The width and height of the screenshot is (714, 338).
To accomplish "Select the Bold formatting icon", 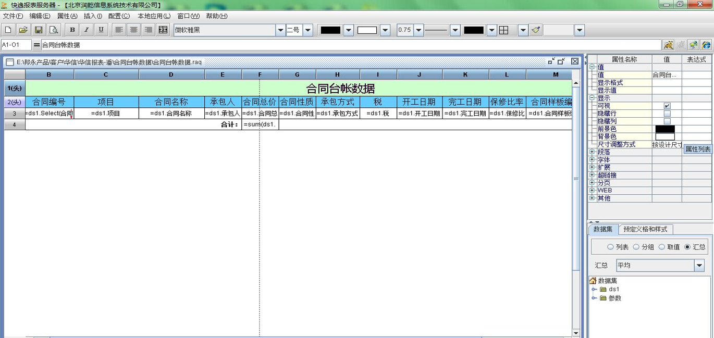I will [x=71, y=30].
